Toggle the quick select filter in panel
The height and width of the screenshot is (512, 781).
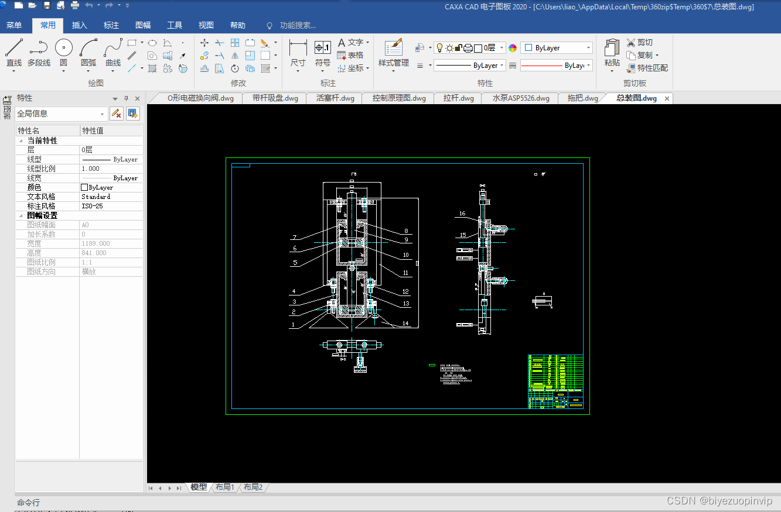pyautogui.click(x=117, y=114)
